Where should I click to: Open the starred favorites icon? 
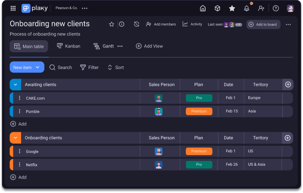[232, 8]
